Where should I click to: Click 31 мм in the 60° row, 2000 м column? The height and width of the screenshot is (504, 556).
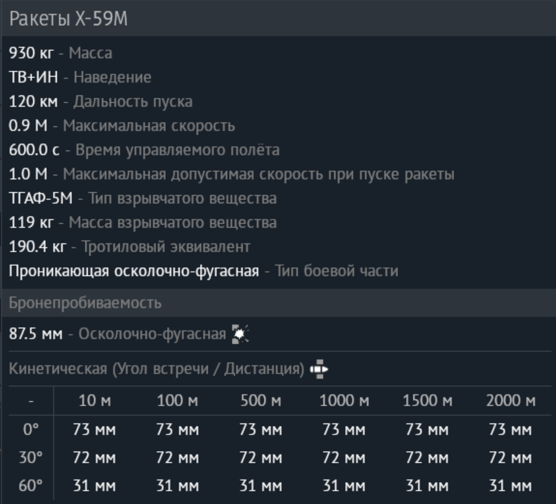pos(511,486)
